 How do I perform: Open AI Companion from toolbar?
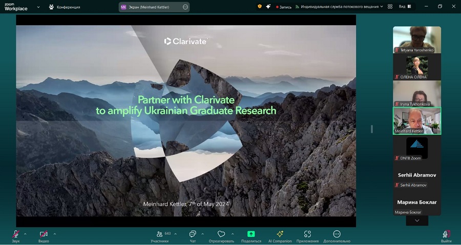point(280,236)
